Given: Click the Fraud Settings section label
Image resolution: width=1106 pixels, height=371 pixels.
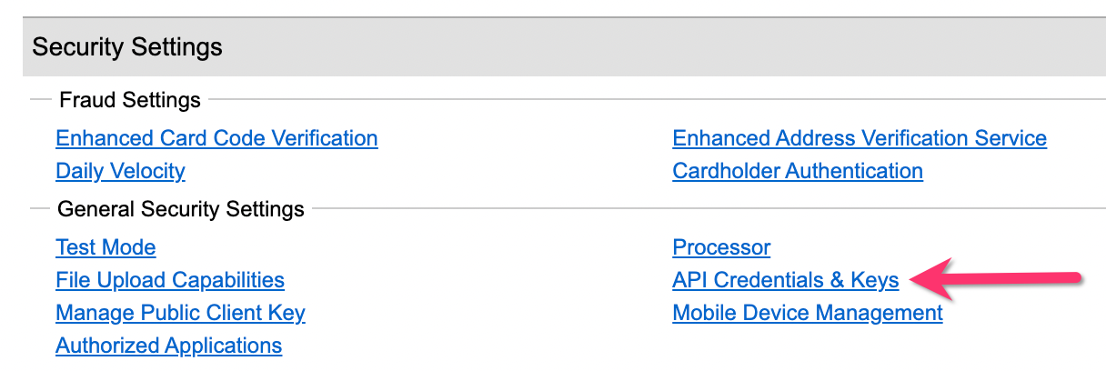Looking at the screenshot, I should 129,100.
